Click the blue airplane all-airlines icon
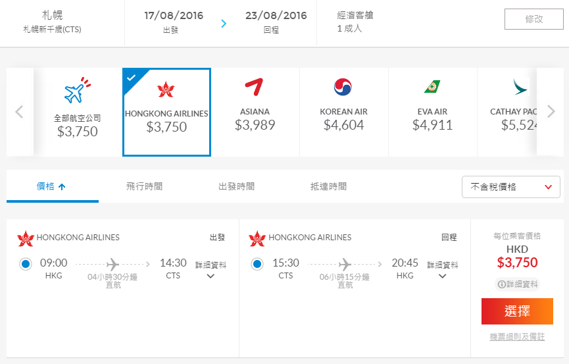Image resolution: width=569 pixels, height=364 pixels. click(x=78, y=90)
